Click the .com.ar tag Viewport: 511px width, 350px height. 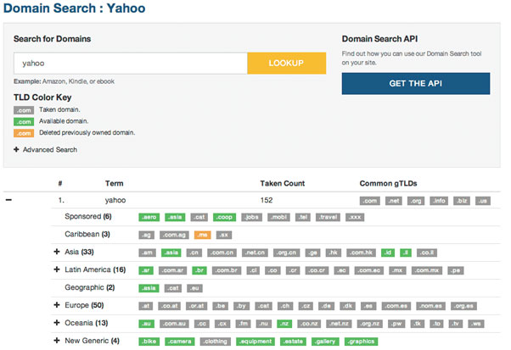(172, 270)
